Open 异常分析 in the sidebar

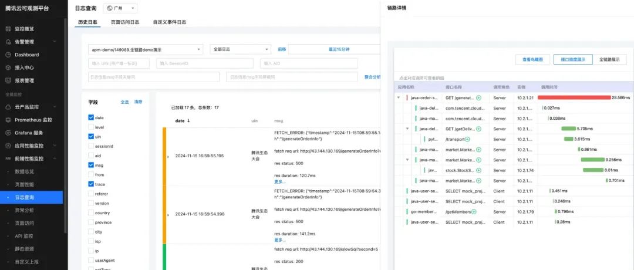tap(24, 210)
